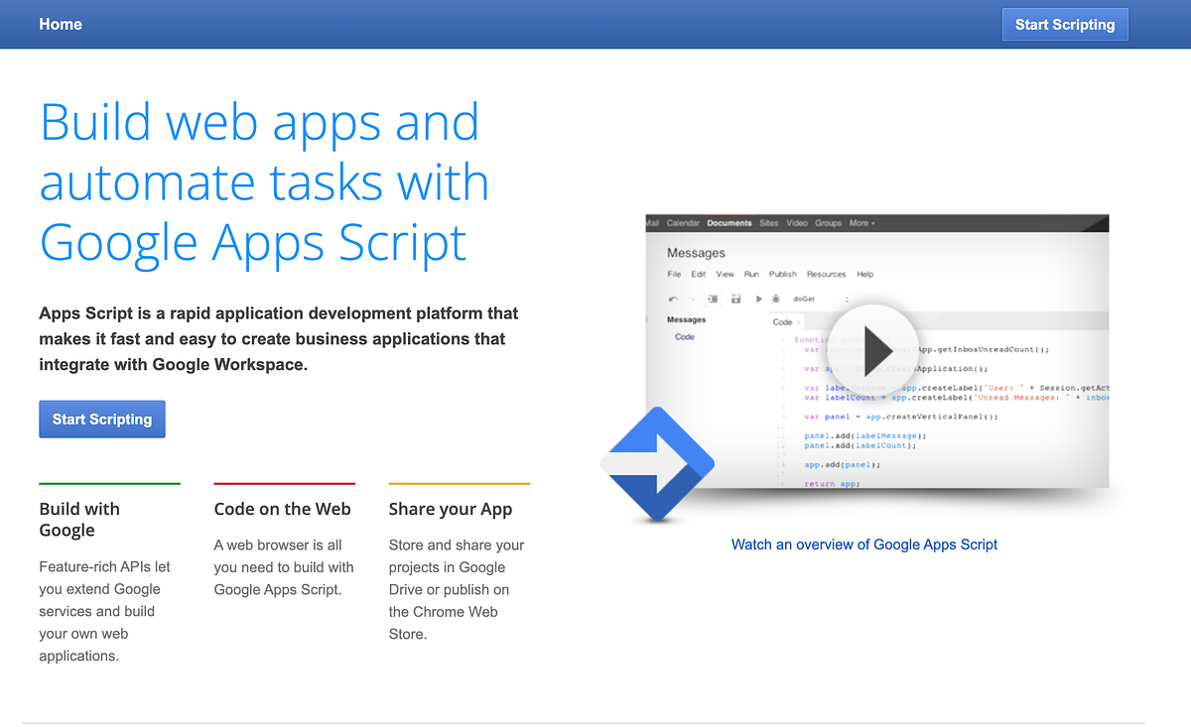Expand Messages in the project sidebar
This screenshot has height=727, width=1191.
pos(686,318)
